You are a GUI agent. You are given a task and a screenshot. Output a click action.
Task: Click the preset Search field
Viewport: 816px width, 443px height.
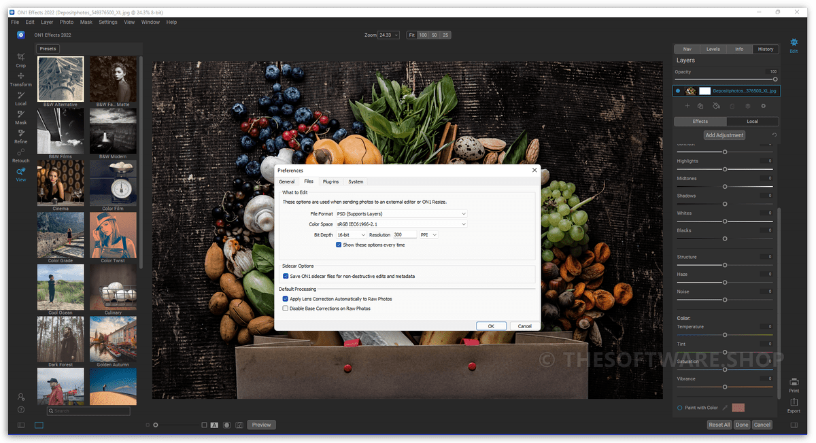tap(88, 411)
